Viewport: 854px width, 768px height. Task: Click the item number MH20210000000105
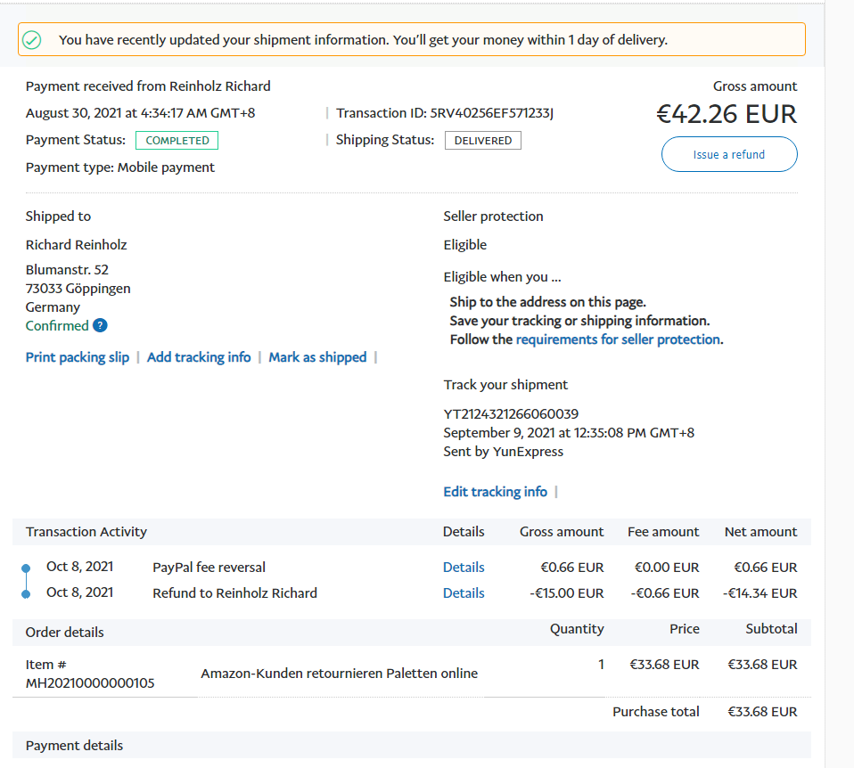click(x=89, y=683)
